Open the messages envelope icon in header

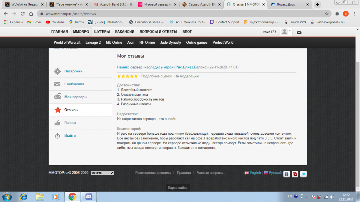click(299, 32)
